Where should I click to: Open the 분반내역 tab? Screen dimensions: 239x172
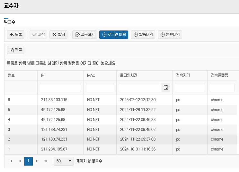pyautogui.click(x=170, y=35)
